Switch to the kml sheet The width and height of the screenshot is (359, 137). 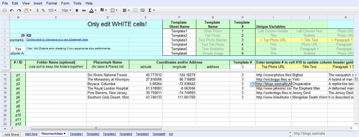coord(171,134)
